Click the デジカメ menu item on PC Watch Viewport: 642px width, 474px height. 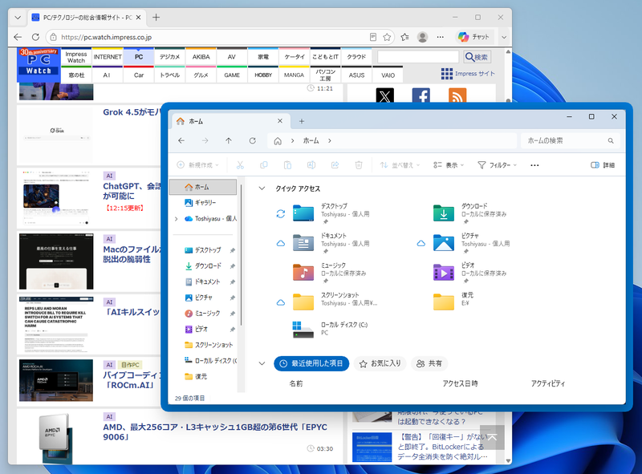point(170,57)
